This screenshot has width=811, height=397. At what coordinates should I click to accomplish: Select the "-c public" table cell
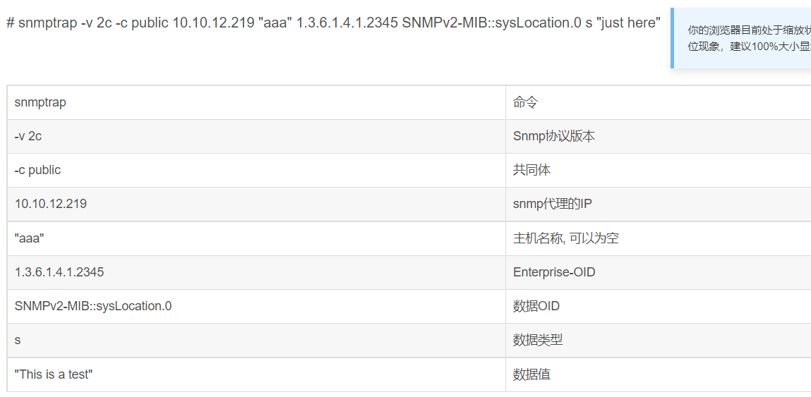pos(256,170)
